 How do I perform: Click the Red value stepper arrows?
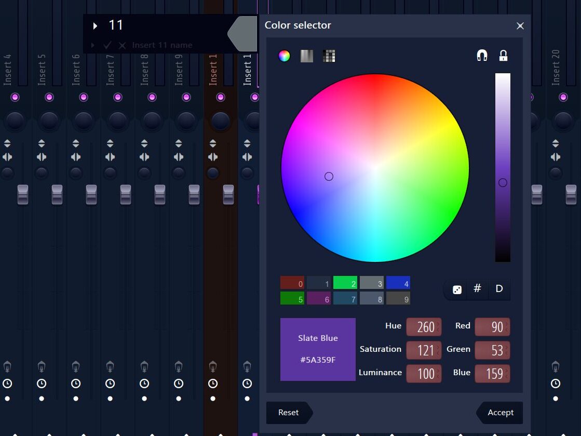coord(507,327)
